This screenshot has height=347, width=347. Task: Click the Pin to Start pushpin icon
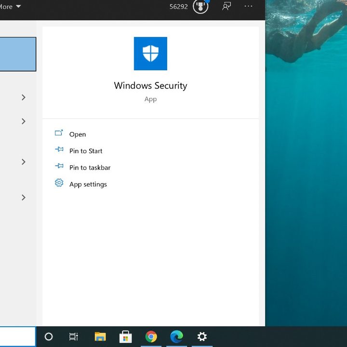pos(59,149)
